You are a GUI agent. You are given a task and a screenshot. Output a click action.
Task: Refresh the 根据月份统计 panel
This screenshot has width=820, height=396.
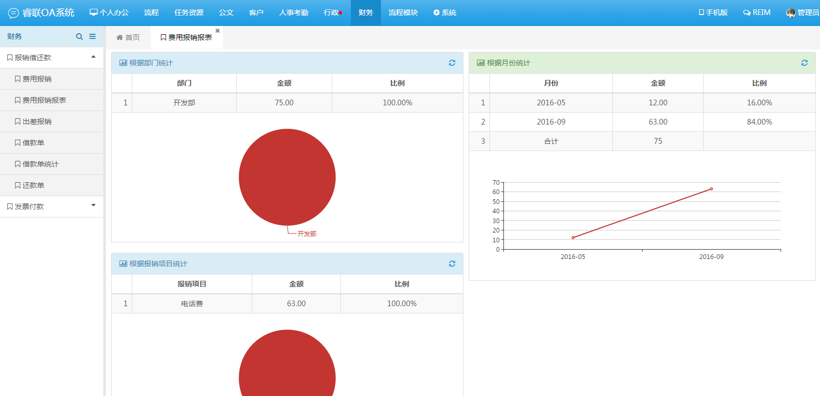(804, 63)
